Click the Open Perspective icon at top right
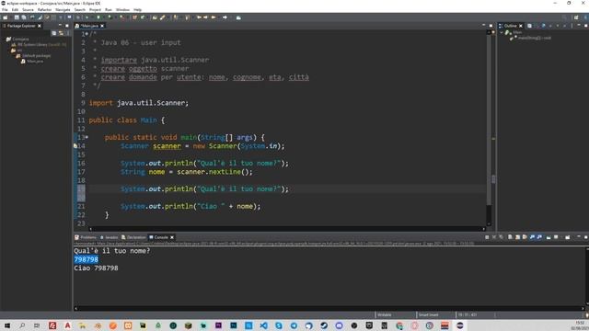 (576, 17)
